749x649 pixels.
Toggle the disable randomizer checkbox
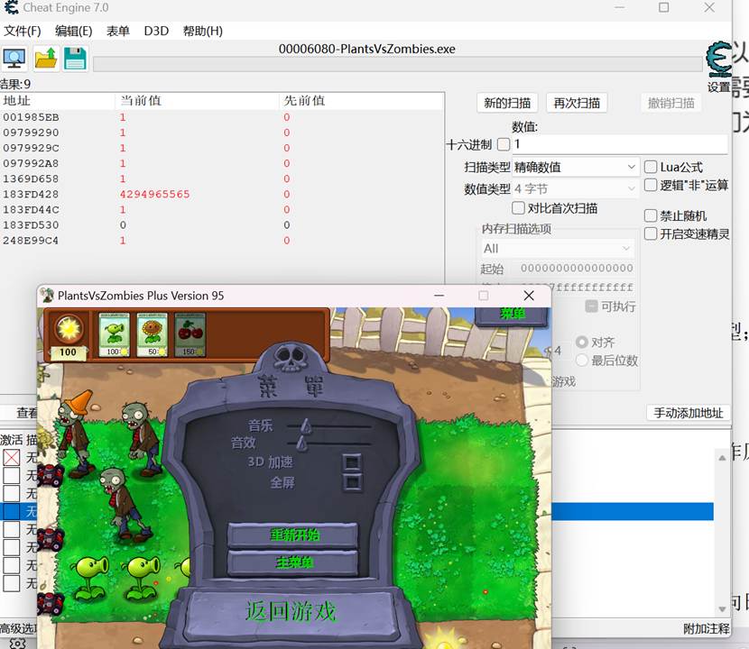[651, 215]
